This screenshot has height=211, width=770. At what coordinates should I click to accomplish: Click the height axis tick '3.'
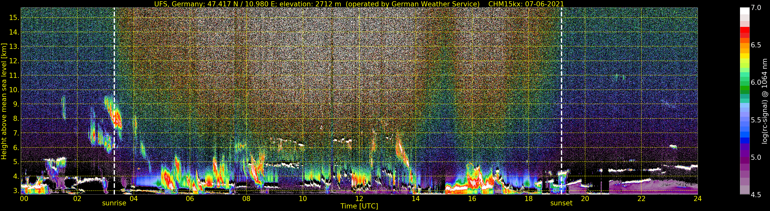pyautogui.click(x=16, y=191)
